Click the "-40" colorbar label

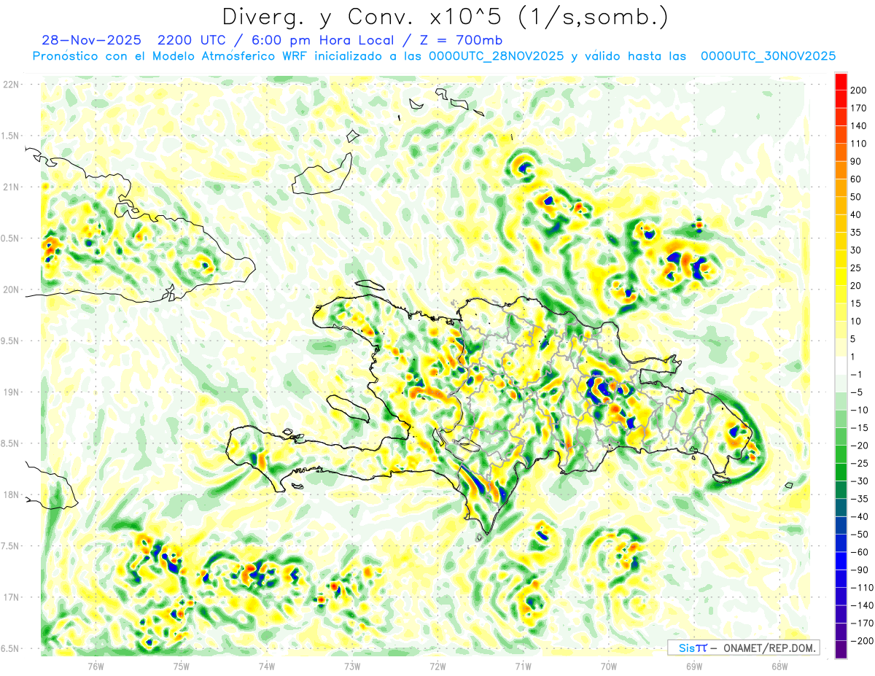(x=860, y=516)
